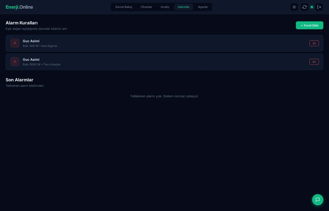This screenshot has height=211, width=329.
Task: Delete the Ana Sigorta rule with Sil
Action: (x=314, y=43)
